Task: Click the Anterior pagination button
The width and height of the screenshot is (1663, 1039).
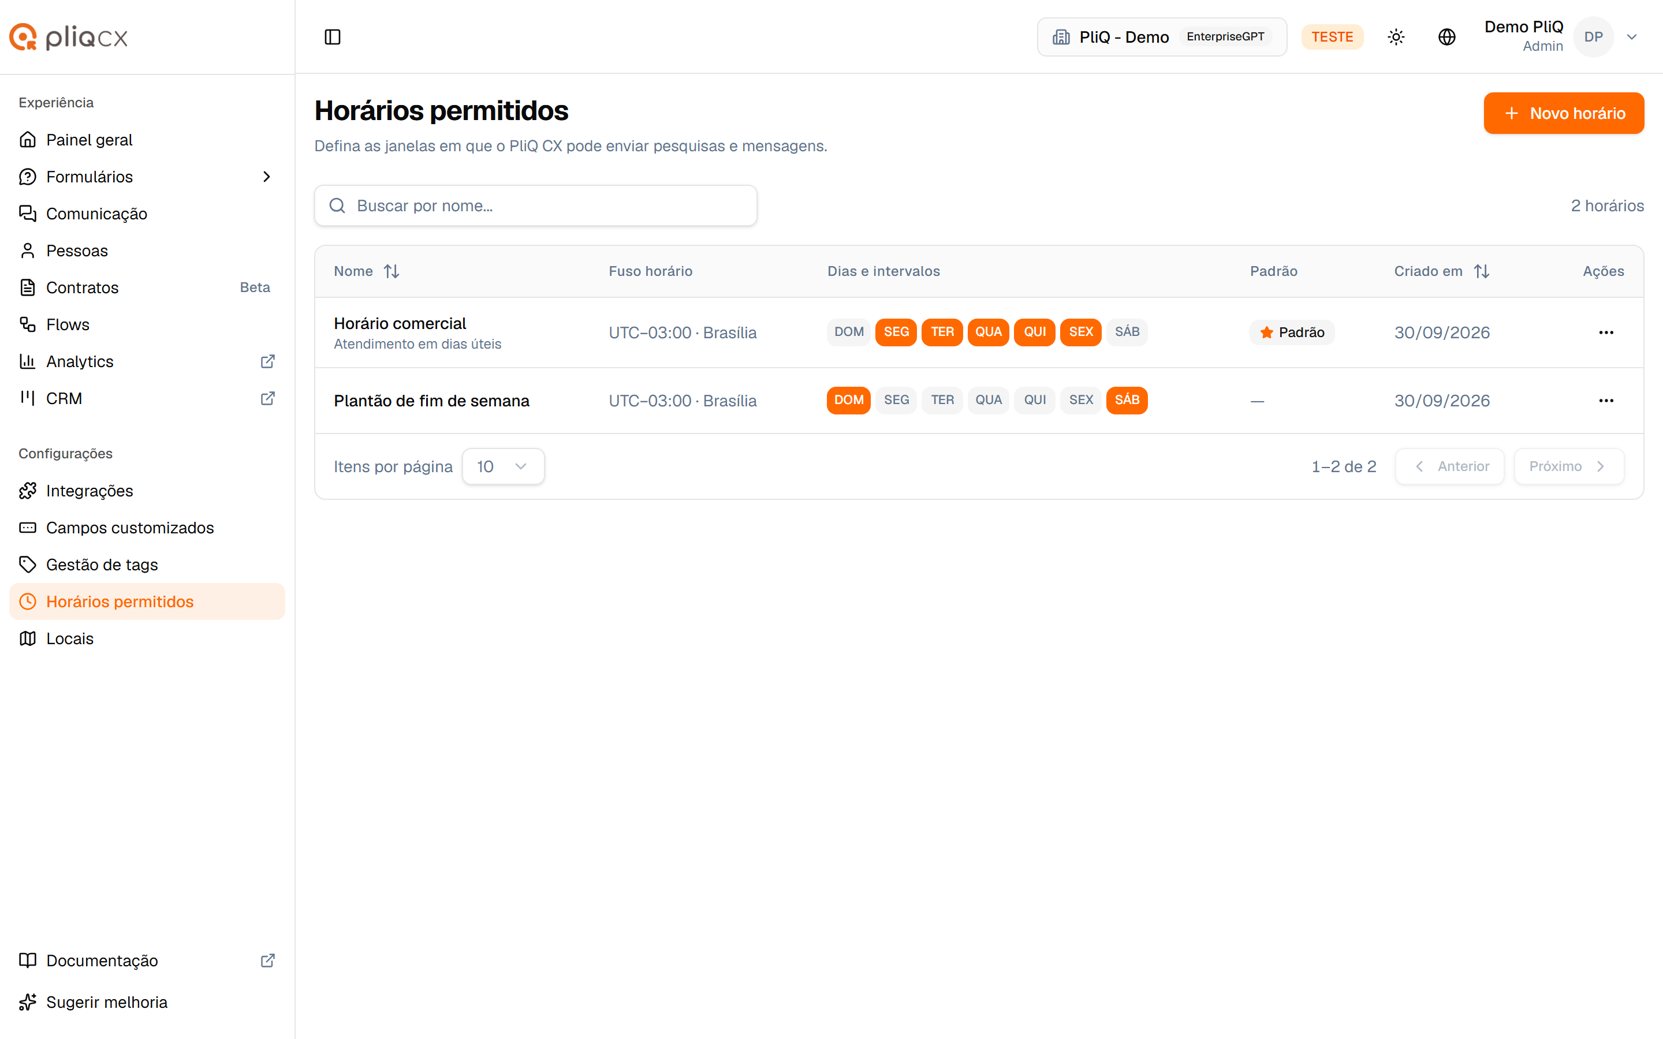Action: 1449,466
